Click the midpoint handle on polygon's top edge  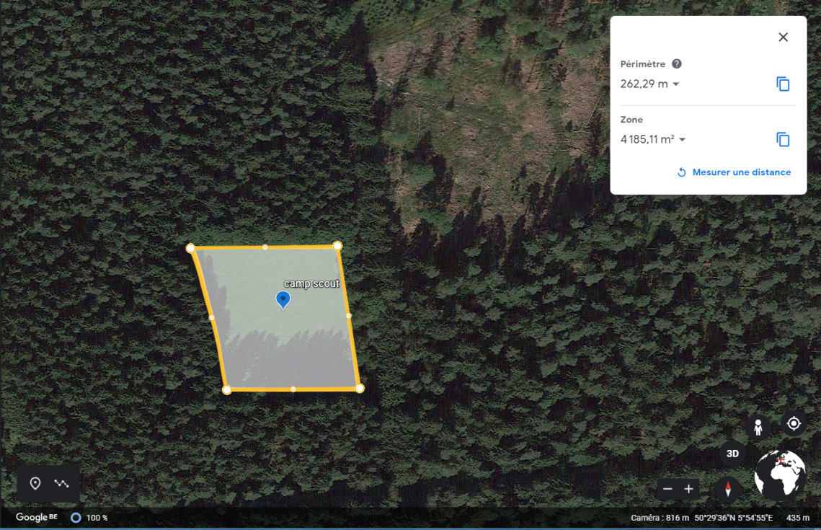tap(265, 247)
